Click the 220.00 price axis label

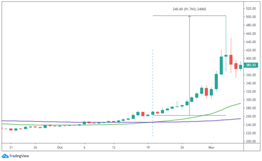coord(251,133)
